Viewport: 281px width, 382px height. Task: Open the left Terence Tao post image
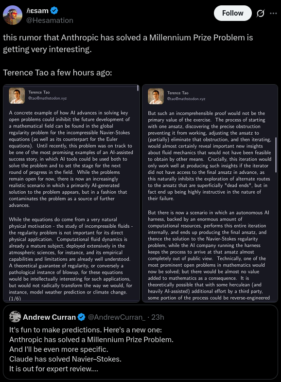[x=71, y=193]
